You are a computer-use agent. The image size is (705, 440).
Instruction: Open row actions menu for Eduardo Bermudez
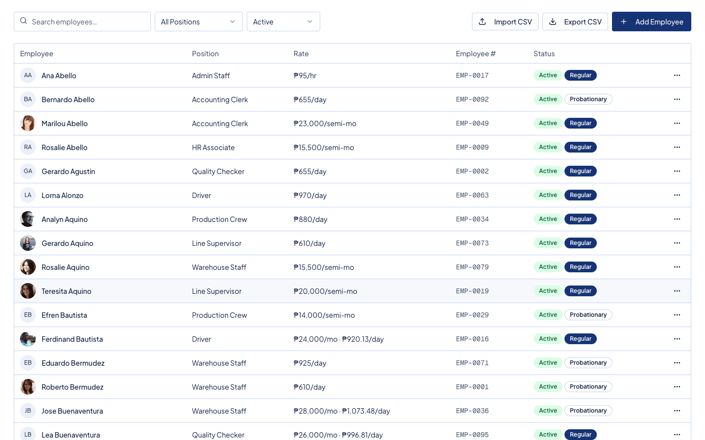[x=677, y=363]
